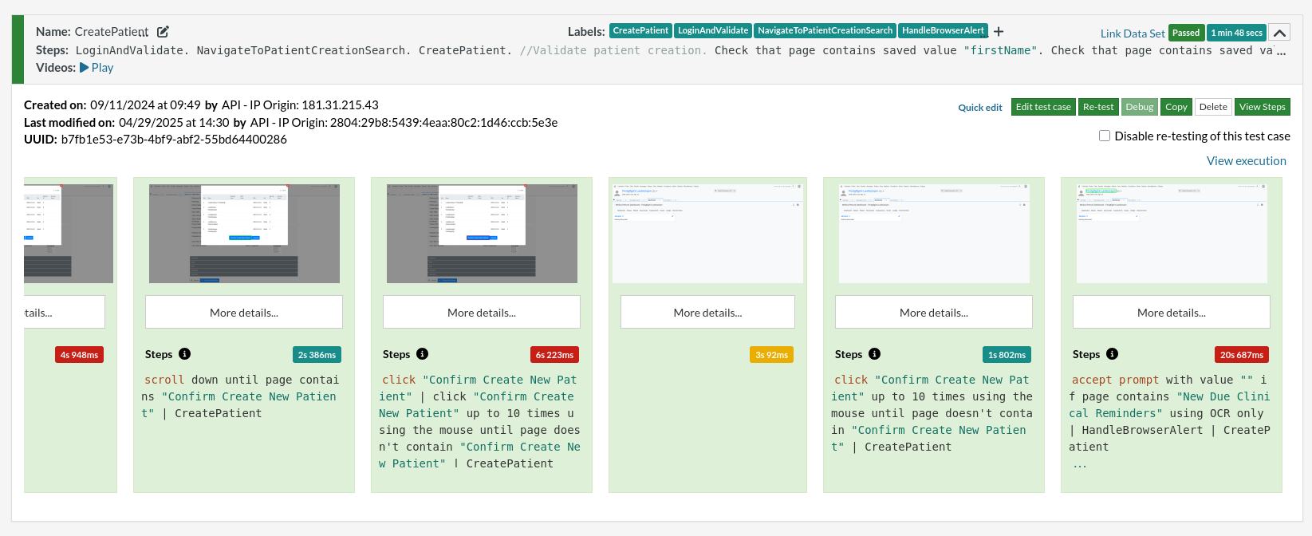The height and width of the screenshot is (536, 1312).
Task: Click the 1s 802ms duration badge
Action: click(1007, 355)
